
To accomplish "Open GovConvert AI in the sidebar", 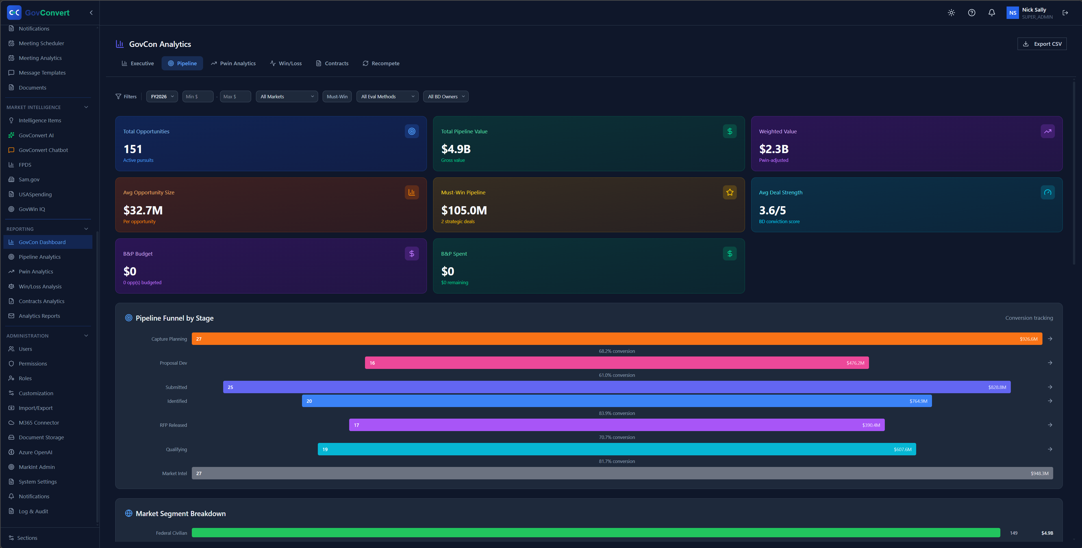I will tap(48, 135).
